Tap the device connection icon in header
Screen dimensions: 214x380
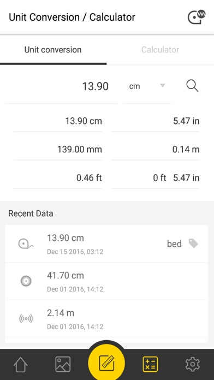[x=197, y=17]
